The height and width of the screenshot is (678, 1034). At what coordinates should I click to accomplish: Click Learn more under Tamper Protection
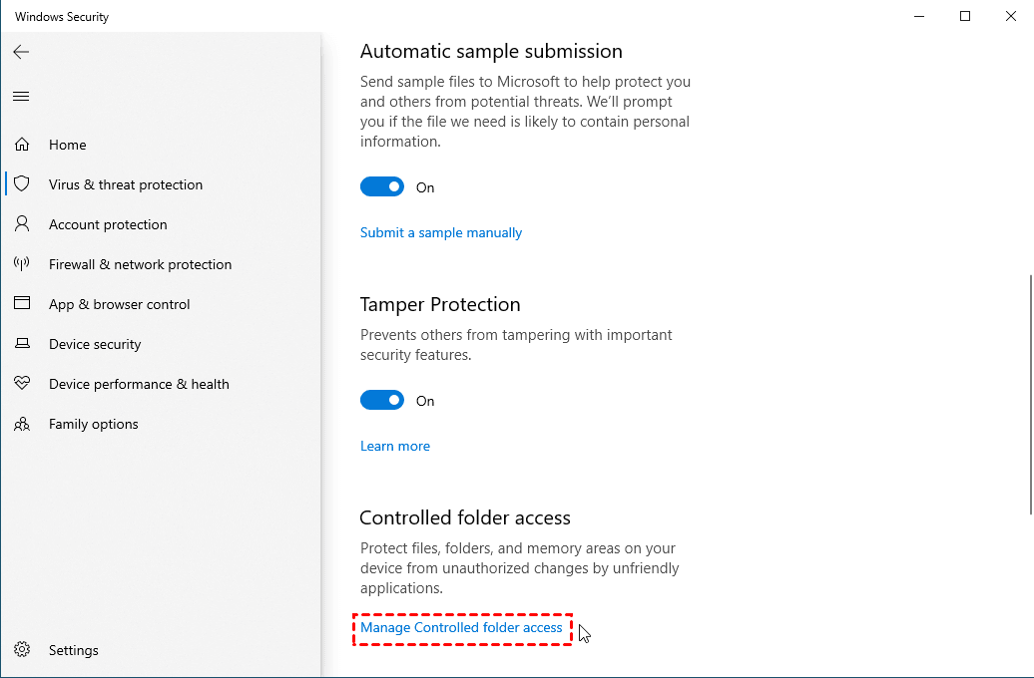pos(395,446)
